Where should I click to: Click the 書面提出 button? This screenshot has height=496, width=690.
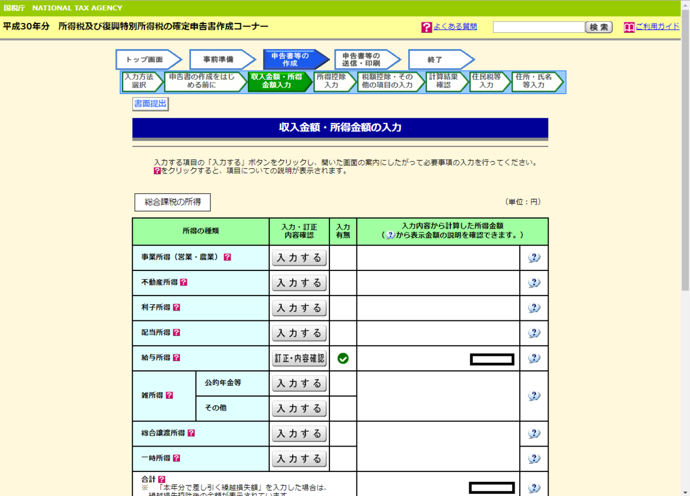(x=150, y=104)
